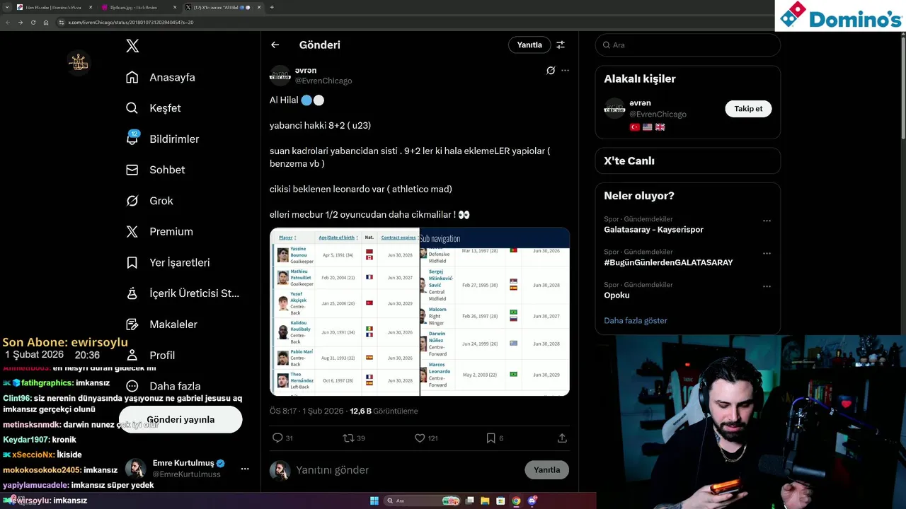The image size is (906, 509).
Task: Open @EvrenChicago in Alakalı kişiler
Action: (658, 114)
